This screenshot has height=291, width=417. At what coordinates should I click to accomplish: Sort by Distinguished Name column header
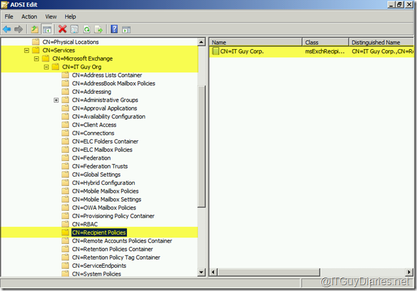(x=381, y=42)
